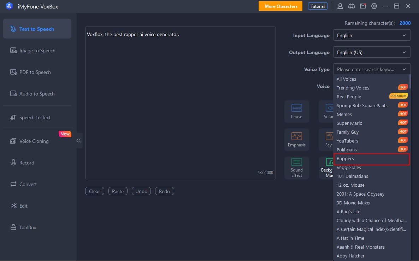Choose SpongeBob SquarePants voices
Image resolution: width=419 pixels, height=261 pixels.
(x=371, y=105)
